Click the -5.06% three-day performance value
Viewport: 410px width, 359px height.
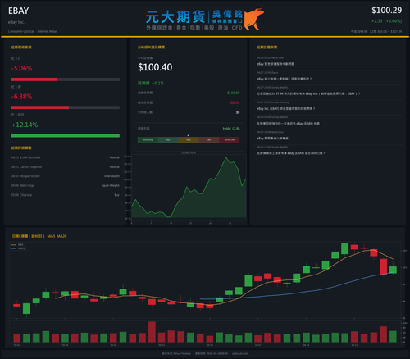pyautogui.click(x=21, y=69)
